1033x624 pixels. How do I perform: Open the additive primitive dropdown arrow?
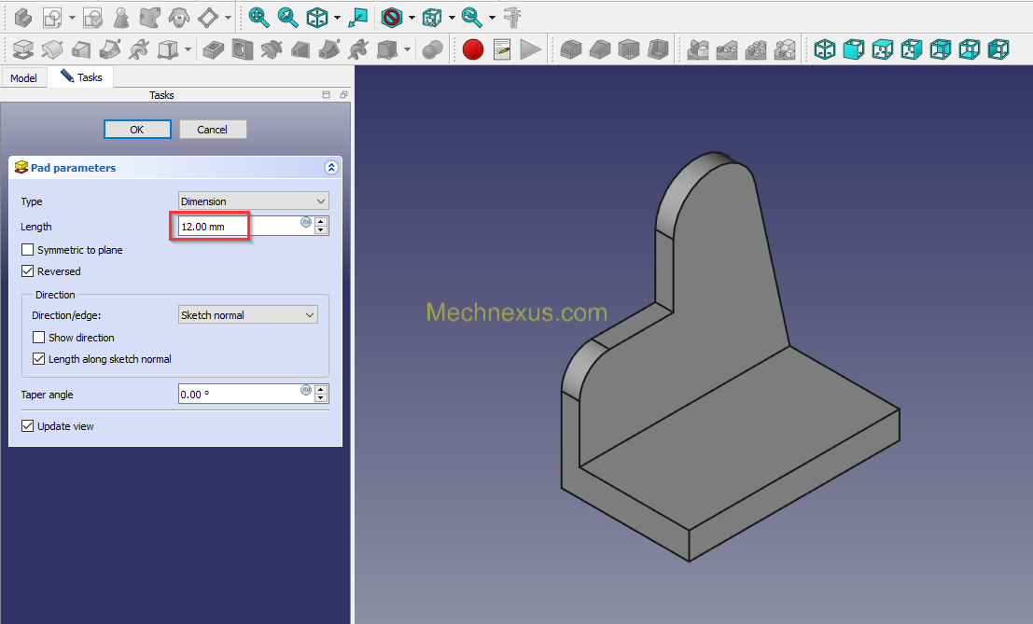pos(188,50)
